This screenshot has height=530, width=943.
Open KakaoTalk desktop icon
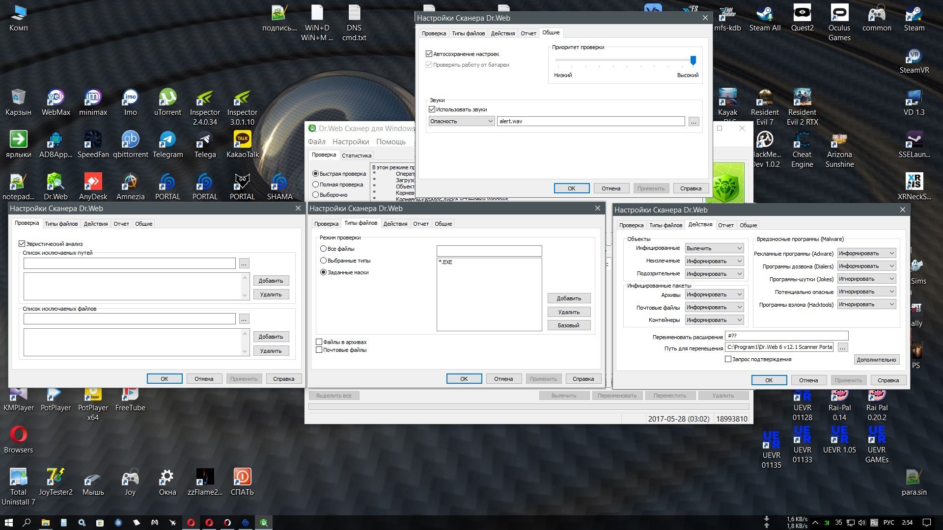pyautogui.click(x=242, y=144)
